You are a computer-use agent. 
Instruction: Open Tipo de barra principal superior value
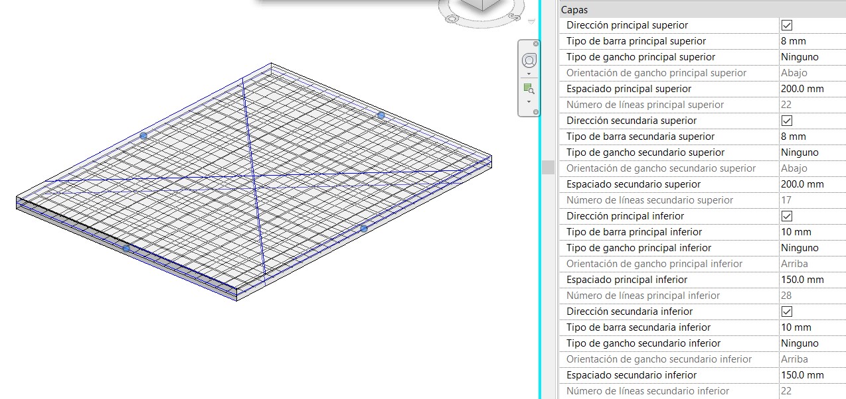811,41
